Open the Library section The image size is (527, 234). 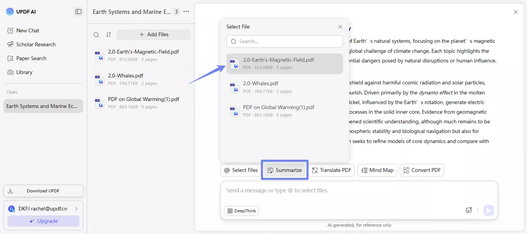point(24,72)
